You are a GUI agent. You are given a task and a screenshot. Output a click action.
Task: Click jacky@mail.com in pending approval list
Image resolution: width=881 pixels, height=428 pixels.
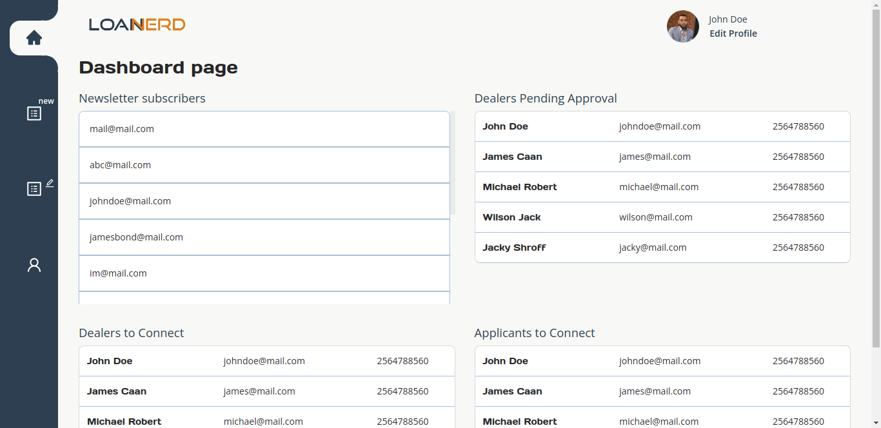pyautogui.click(x=653, y=248)
